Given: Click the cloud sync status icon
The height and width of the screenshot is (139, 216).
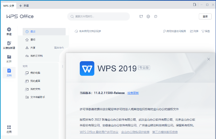Looking at the screenshot, I should 76,31.
